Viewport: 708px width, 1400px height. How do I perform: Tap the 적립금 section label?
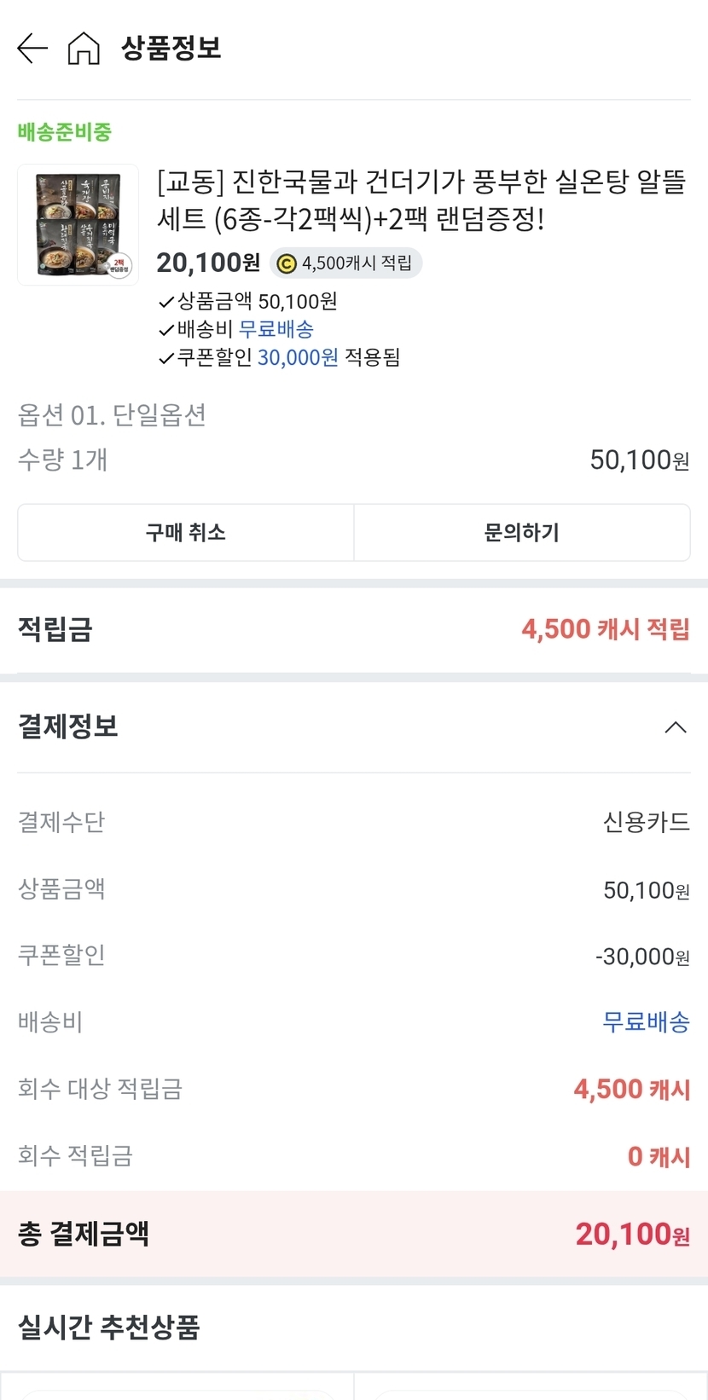click(x=55, y=629)
